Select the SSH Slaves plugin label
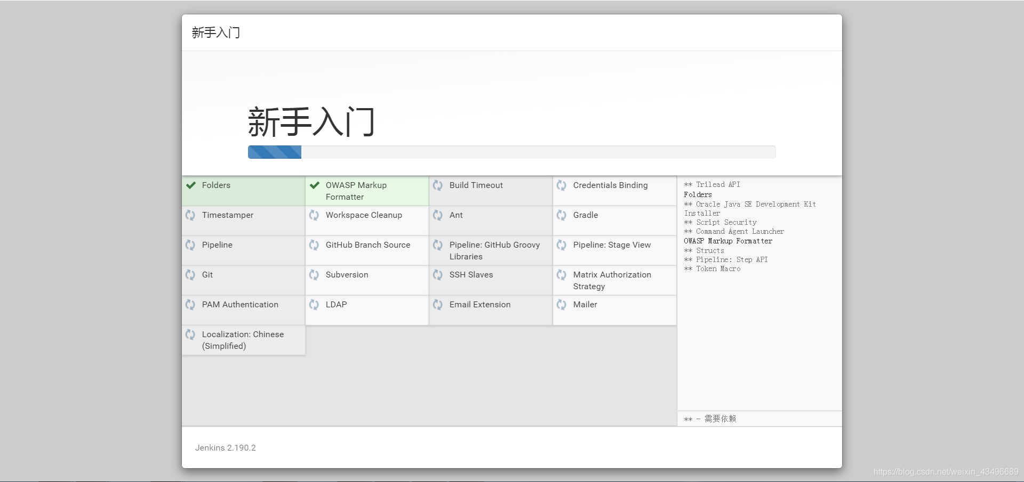Image resolution: width=1024 pixels, height=482 pixels. 471,275
